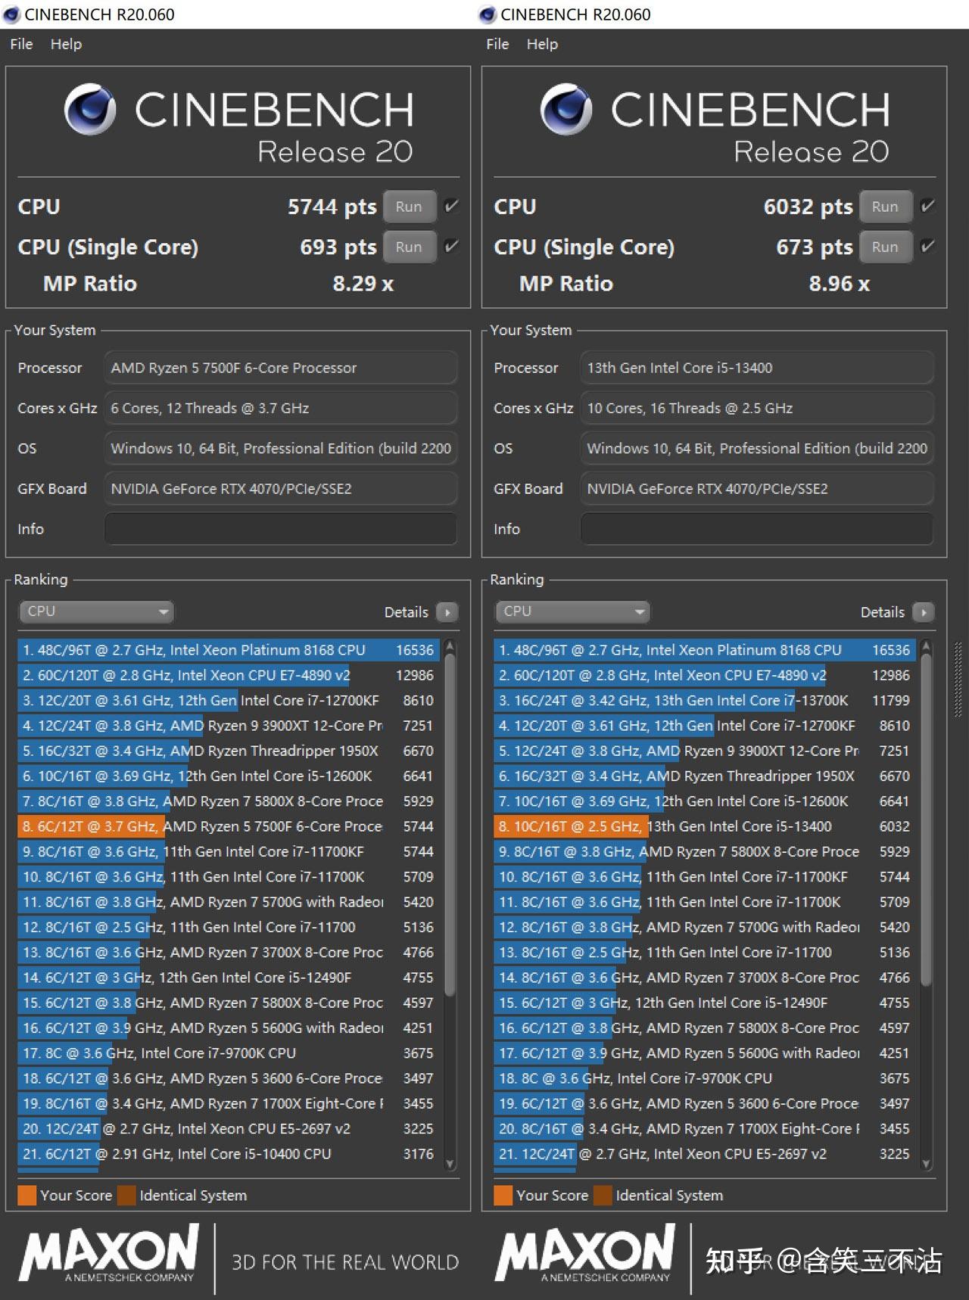Open File menu in left Cinebench window

pyautogui.click(x=21, y=44)
